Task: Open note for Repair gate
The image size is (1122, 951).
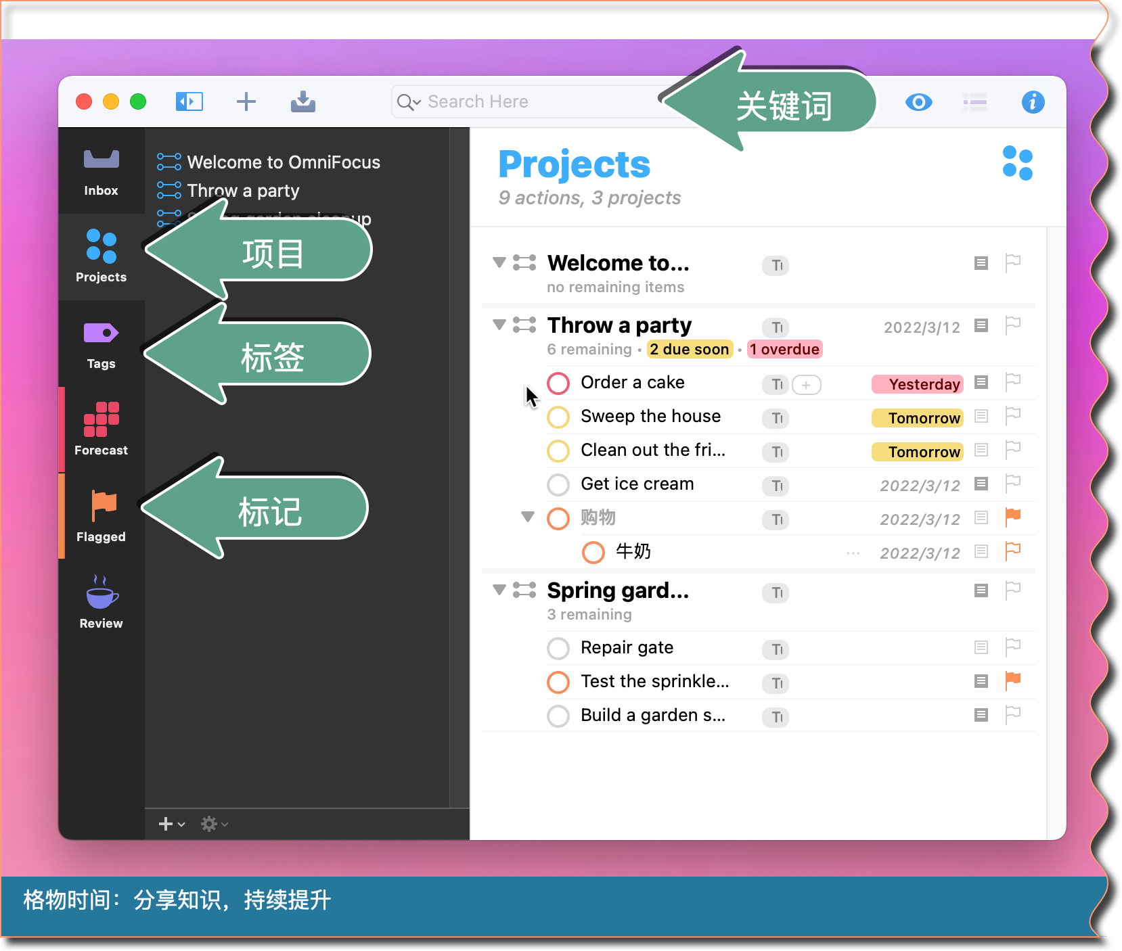Action: click(x=981, y=647)
